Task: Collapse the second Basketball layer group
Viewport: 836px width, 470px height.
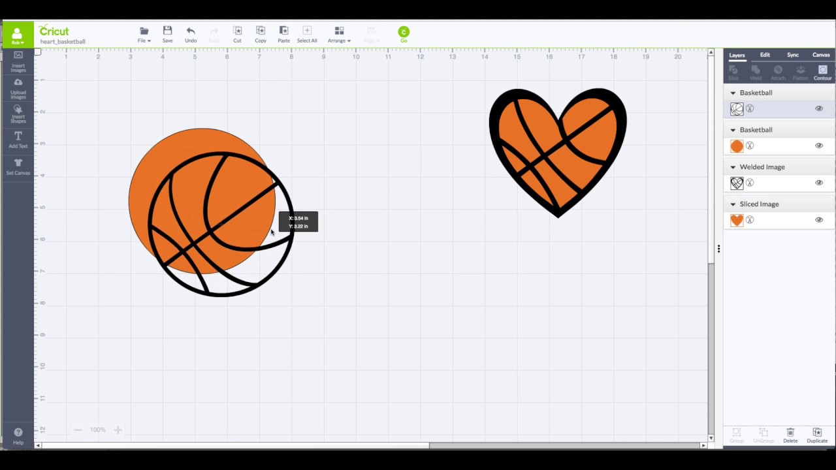Action: (x=733, y=130)
